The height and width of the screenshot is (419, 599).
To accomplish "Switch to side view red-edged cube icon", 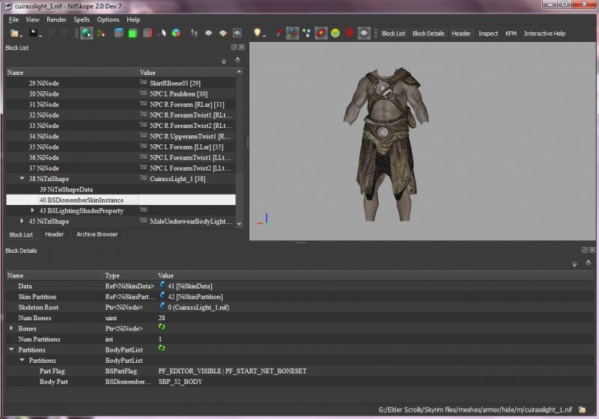I will tap(148, 33).
